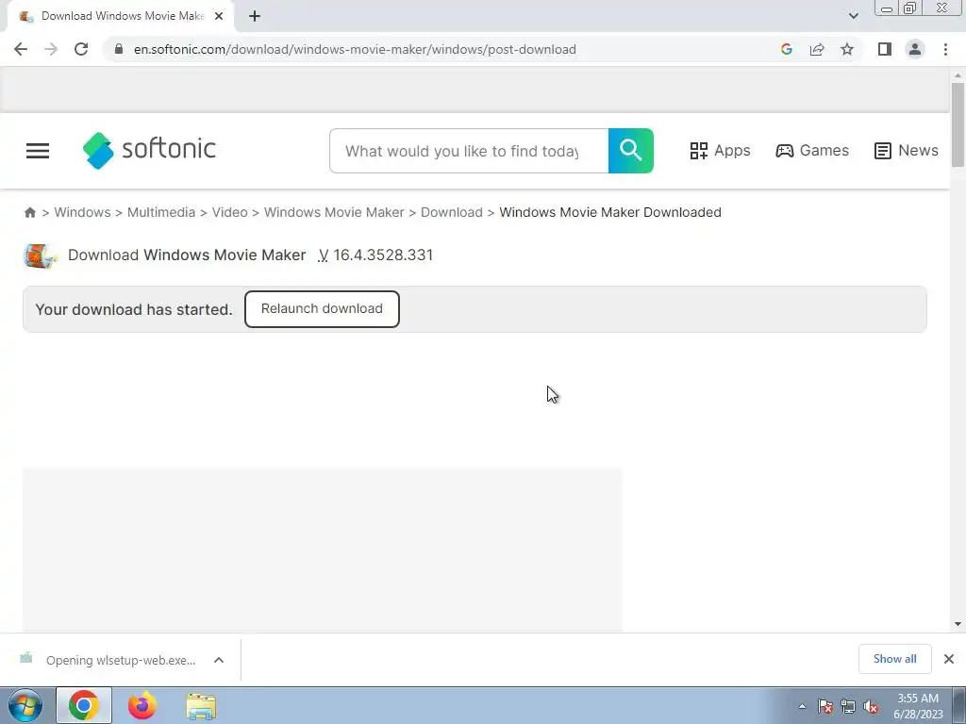Click the Action Center flag icon
This screenshot has width=966, height=724.
pos(825,707)
